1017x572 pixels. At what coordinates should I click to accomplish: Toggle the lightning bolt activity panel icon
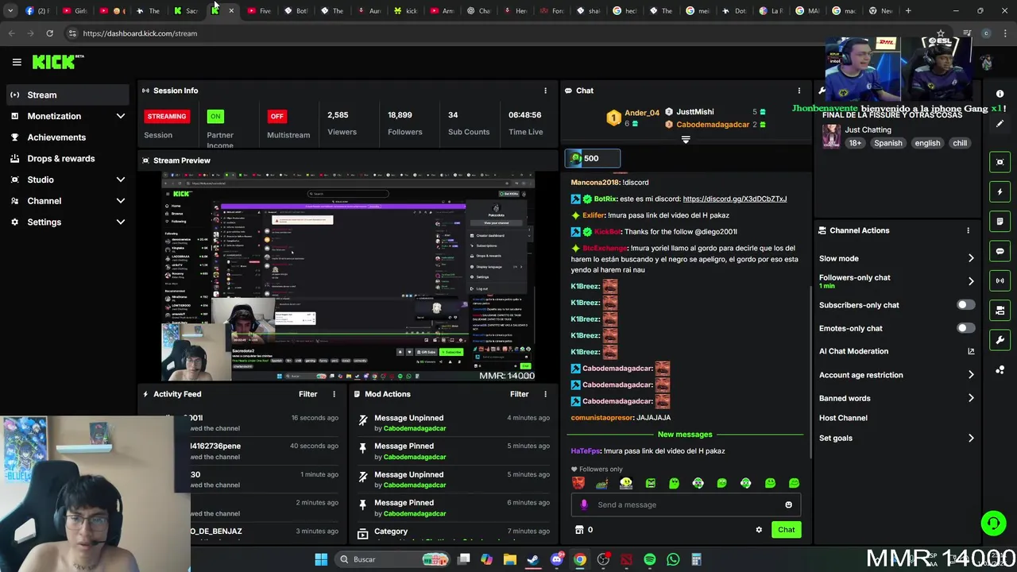coord(1000,191)
